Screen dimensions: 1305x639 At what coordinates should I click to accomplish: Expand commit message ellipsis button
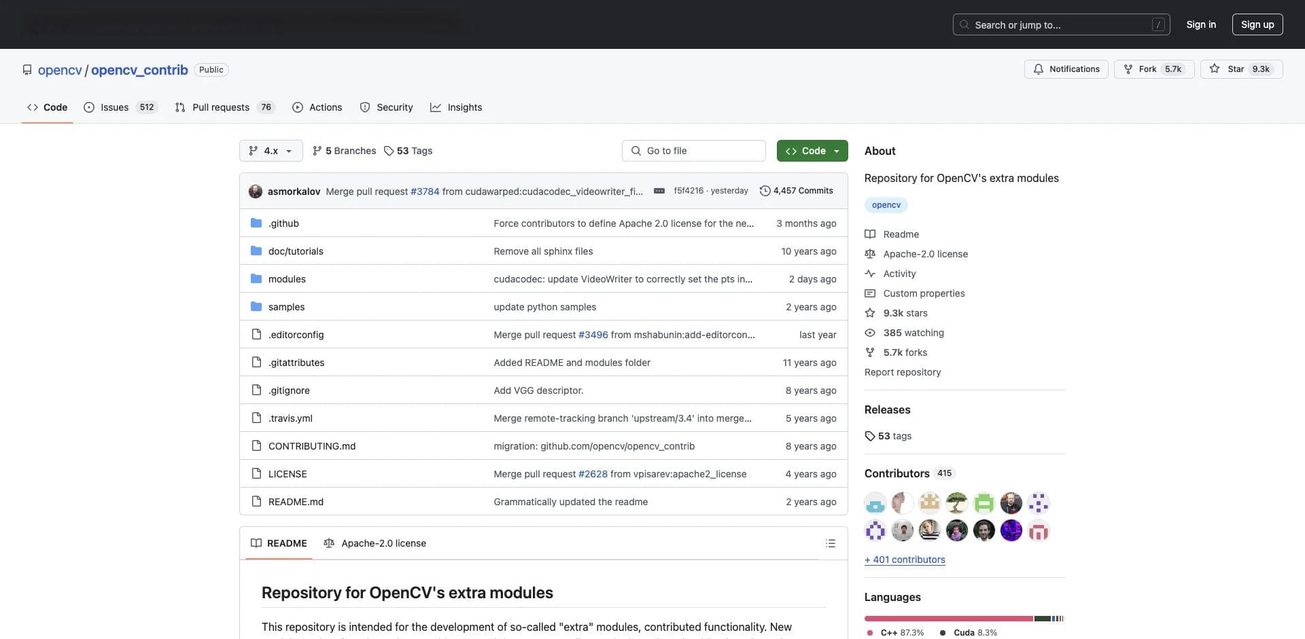[659, 191]
